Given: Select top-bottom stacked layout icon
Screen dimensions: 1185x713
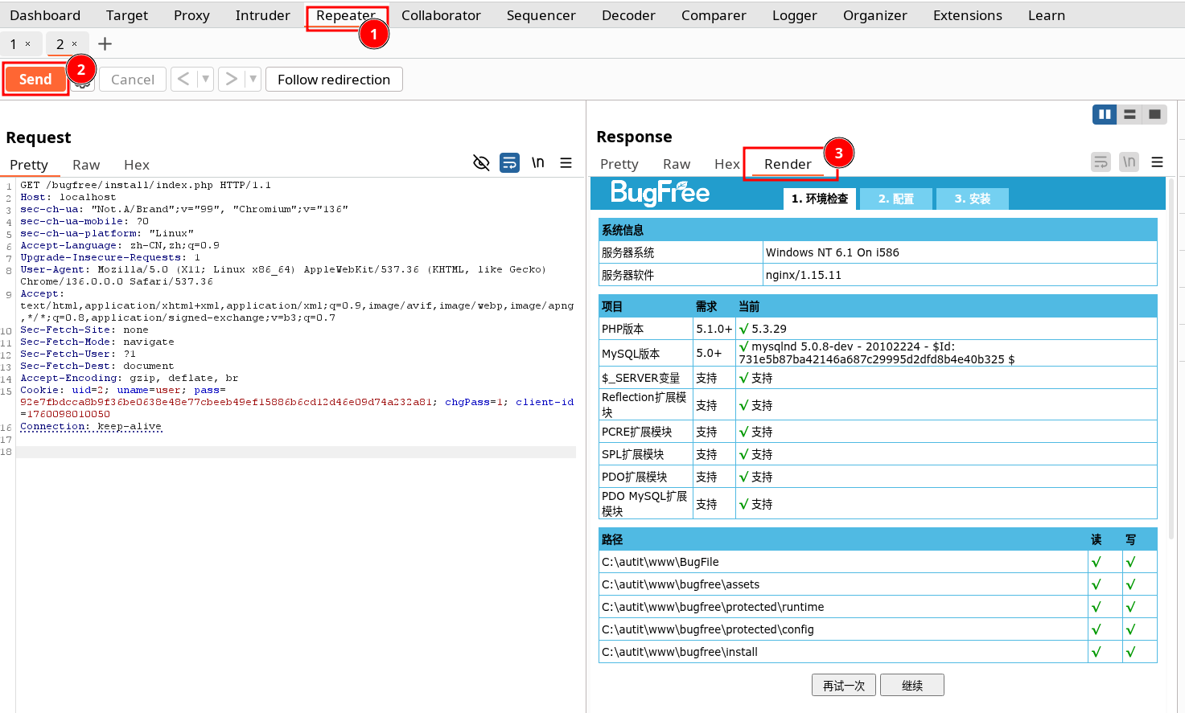Looking at the screenshot, I should click(1129, 114).
